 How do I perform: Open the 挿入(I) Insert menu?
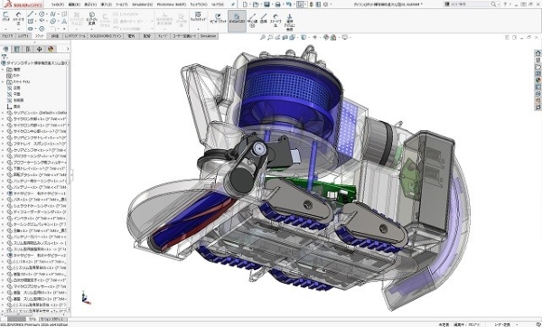pyautogui.click(x=106, y=5)
